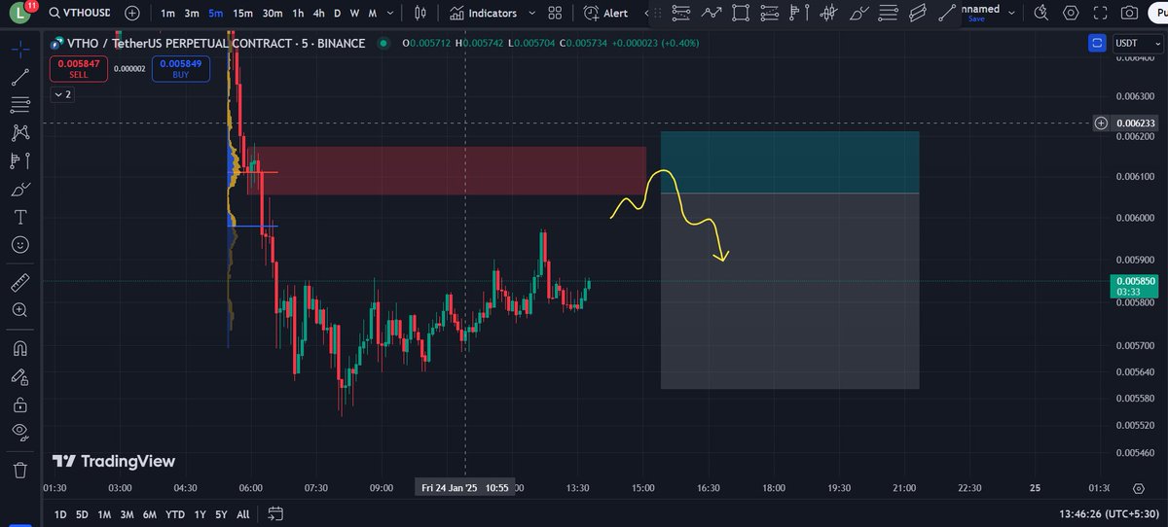
Task: Expand the timeframe interval dropdown arrow
Action: point(392,14)
